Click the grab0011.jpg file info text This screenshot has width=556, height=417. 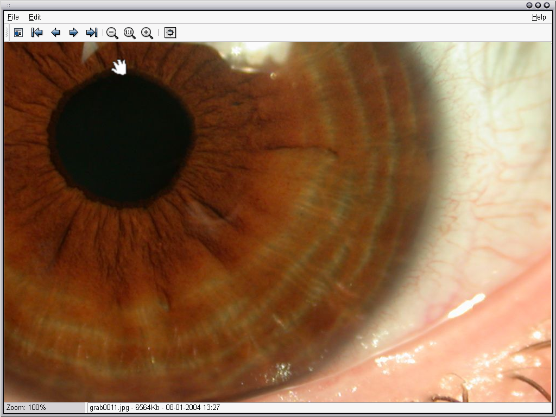[x=155, y=407]
